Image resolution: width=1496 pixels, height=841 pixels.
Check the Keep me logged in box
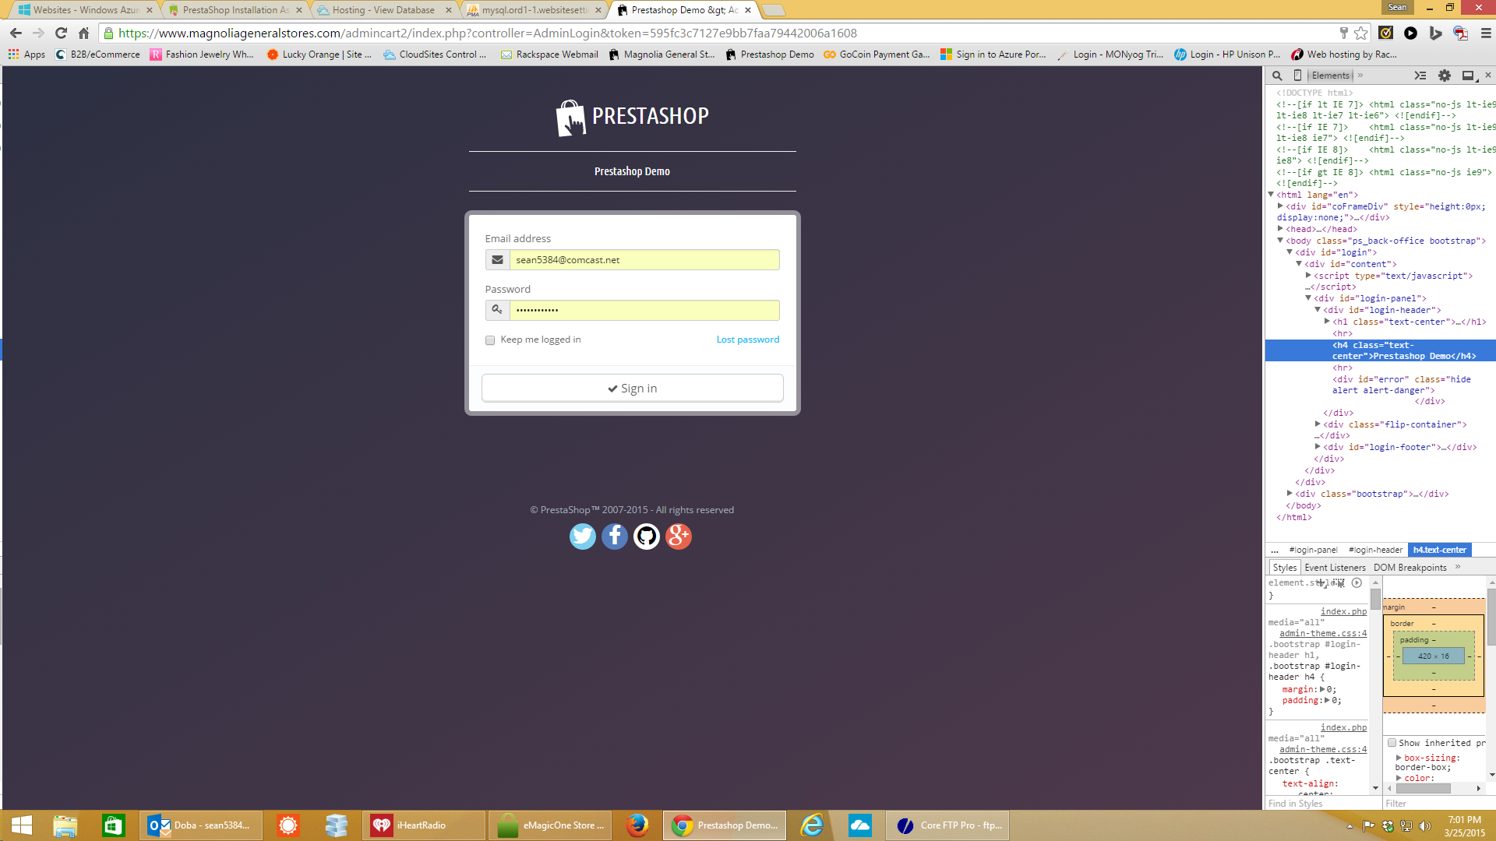(490, 340)
